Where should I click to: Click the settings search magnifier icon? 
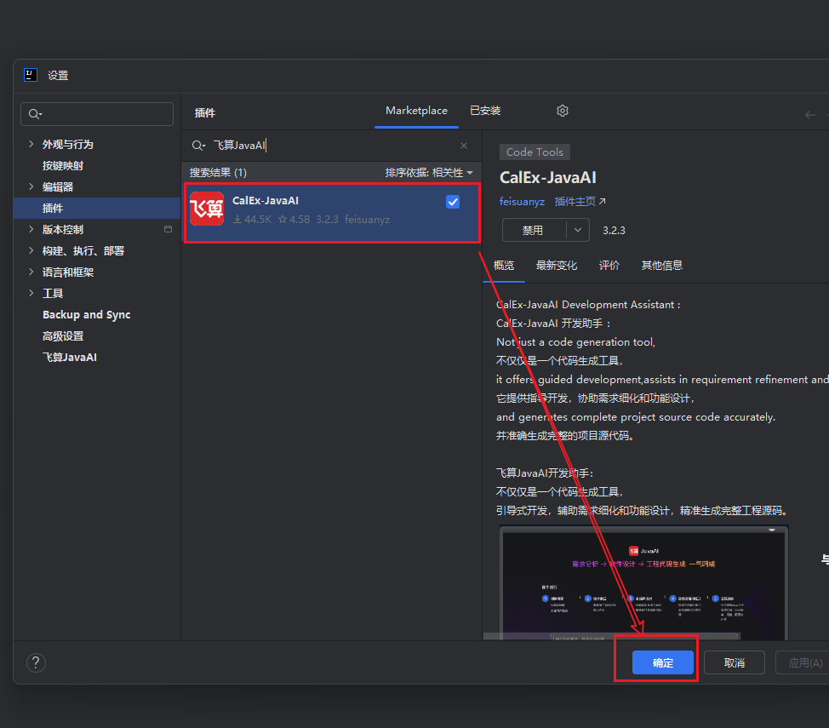pyautogui.click(x=35, y=114)
